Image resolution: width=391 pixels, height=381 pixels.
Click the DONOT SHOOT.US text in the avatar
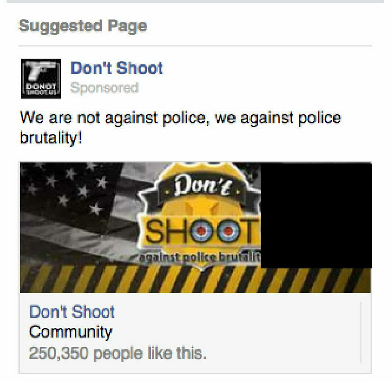coord(41,89)
